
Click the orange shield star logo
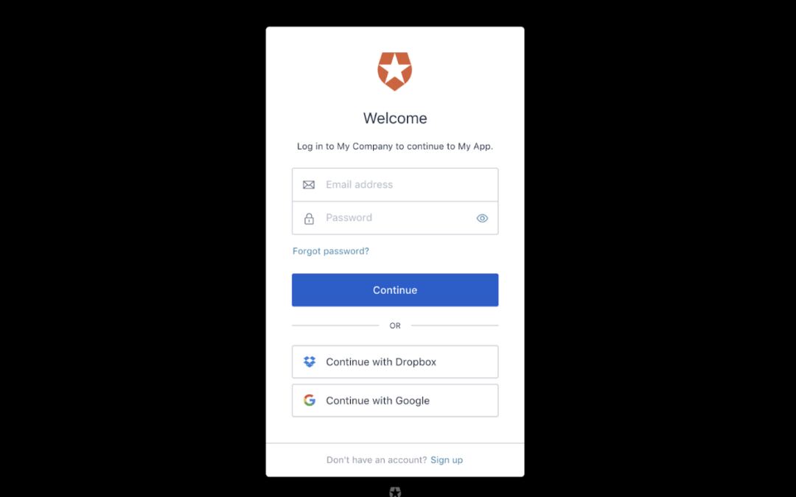pyautogui.click(x=394, y=71)
